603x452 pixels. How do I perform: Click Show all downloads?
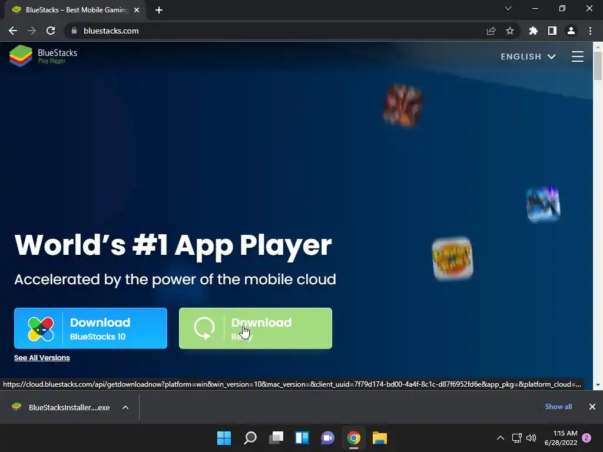pos(558,407)
